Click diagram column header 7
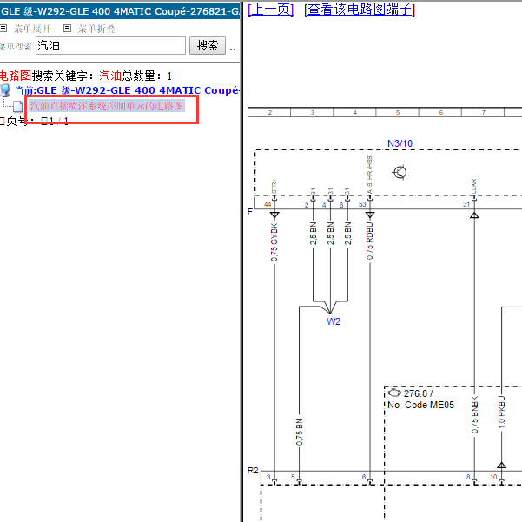 484,113
